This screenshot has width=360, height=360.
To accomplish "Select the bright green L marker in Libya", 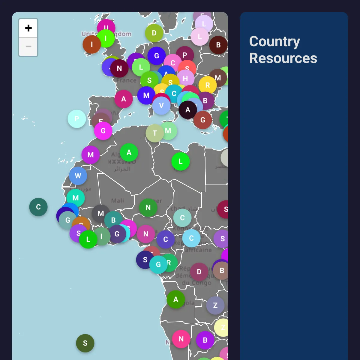I will [x=181, y=161].
